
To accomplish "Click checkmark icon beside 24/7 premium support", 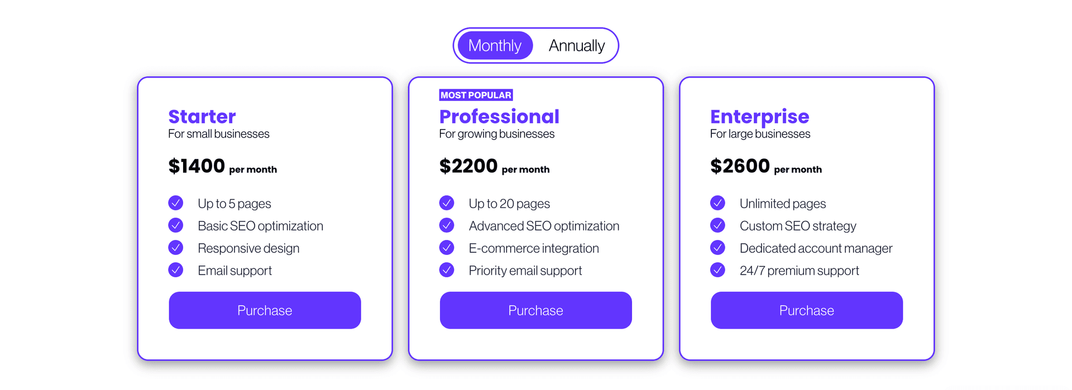I will [717, 270].
